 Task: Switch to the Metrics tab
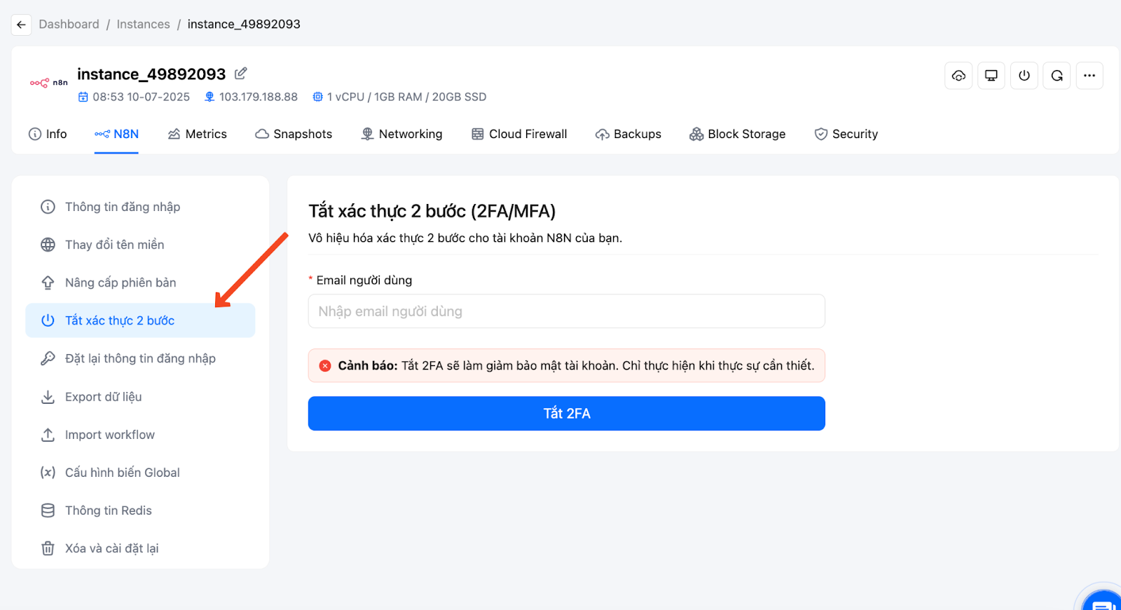(x=198, y=134)
